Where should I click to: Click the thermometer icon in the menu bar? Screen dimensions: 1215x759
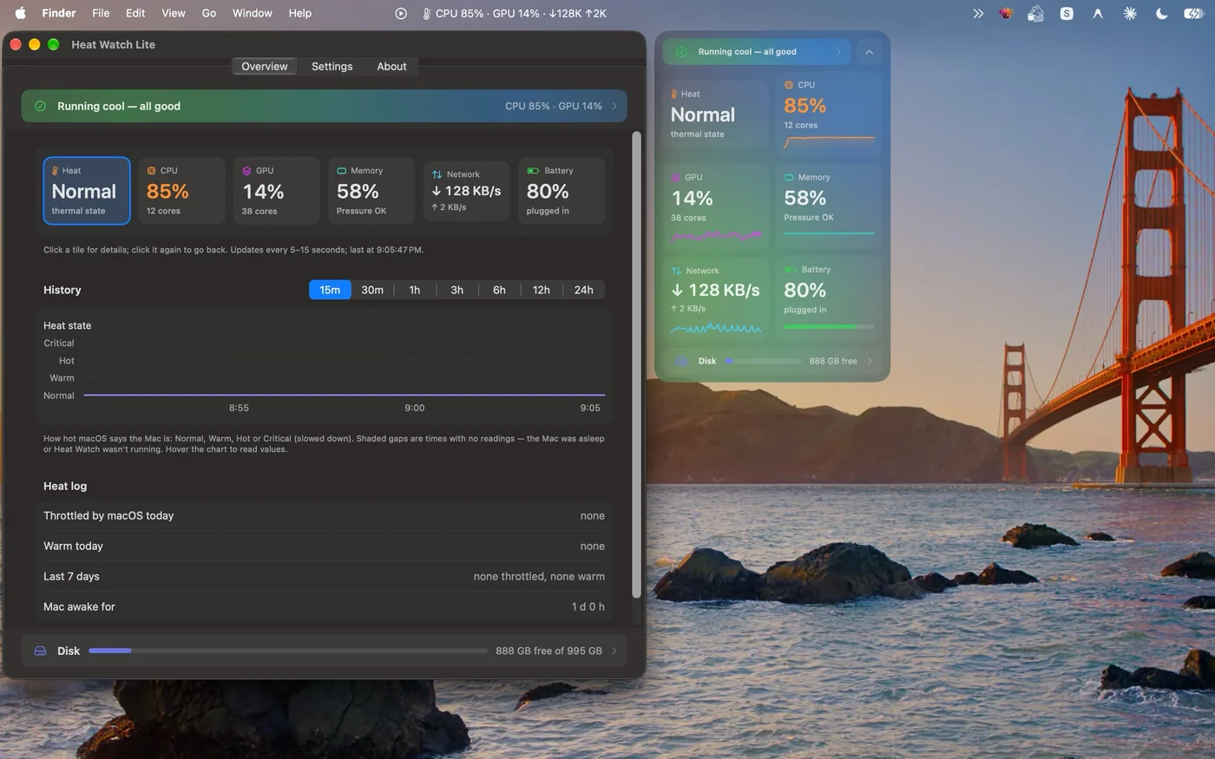[426, 13]
